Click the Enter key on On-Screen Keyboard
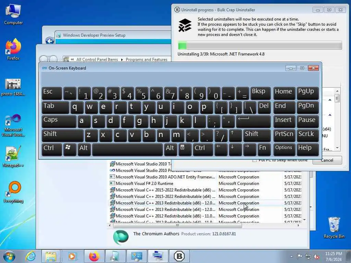Image resolution: width=351 pixels, height=263 pixels. [x=253, y=122]
